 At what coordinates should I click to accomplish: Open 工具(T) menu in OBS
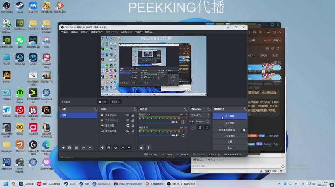[139, 32]
